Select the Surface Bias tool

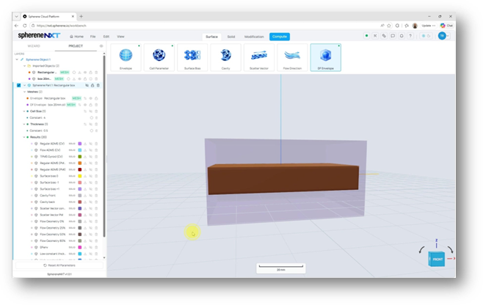[x=192, y=57]
